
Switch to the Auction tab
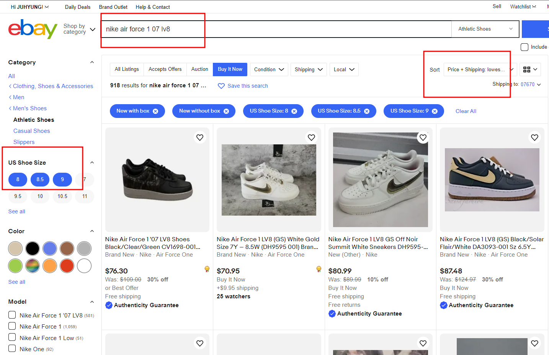click(x=200, y=69)
